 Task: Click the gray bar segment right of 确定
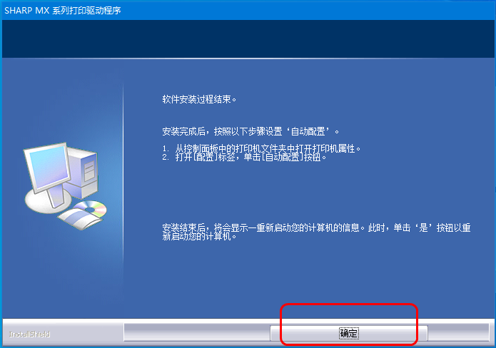click(458, 332)
